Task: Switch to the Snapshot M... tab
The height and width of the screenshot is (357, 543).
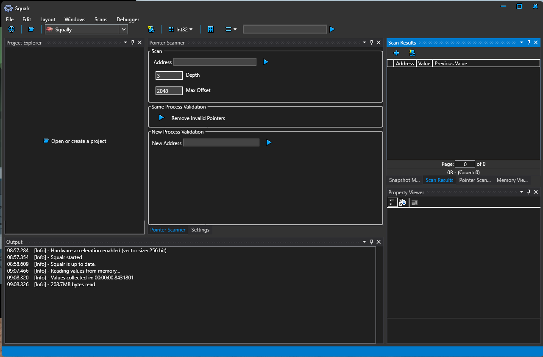Action: tap(404, 180)
